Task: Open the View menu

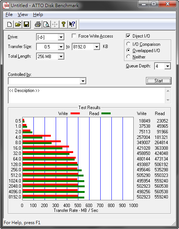Action: click(x=23, y=15)
